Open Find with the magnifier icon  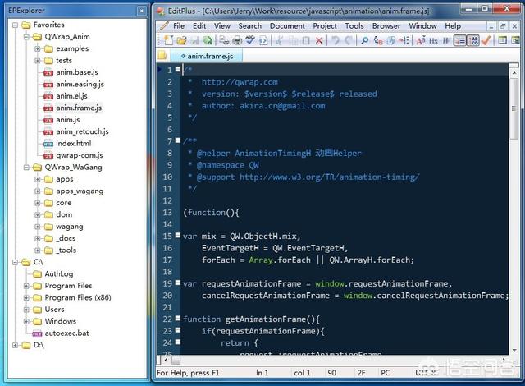(364, 40)
